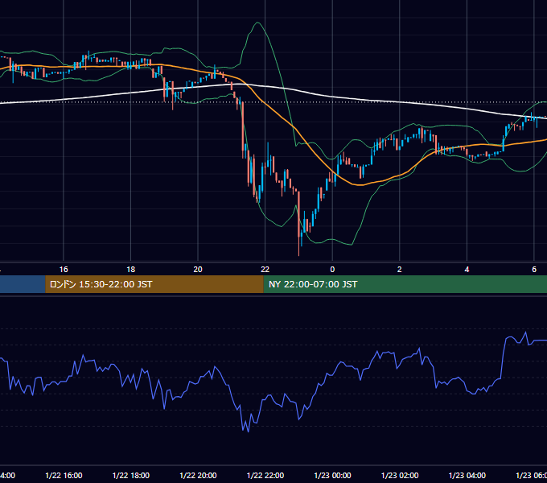The height and width of the screenshot is (483, 547).
Task: Click the 1/22 20:00 date label
Action: click(x=198, y=475)
